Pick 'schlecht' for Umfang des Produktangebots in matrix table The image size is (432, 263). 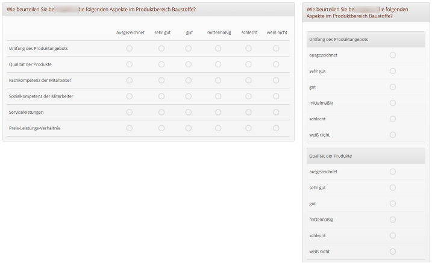(x=248, y=48)
